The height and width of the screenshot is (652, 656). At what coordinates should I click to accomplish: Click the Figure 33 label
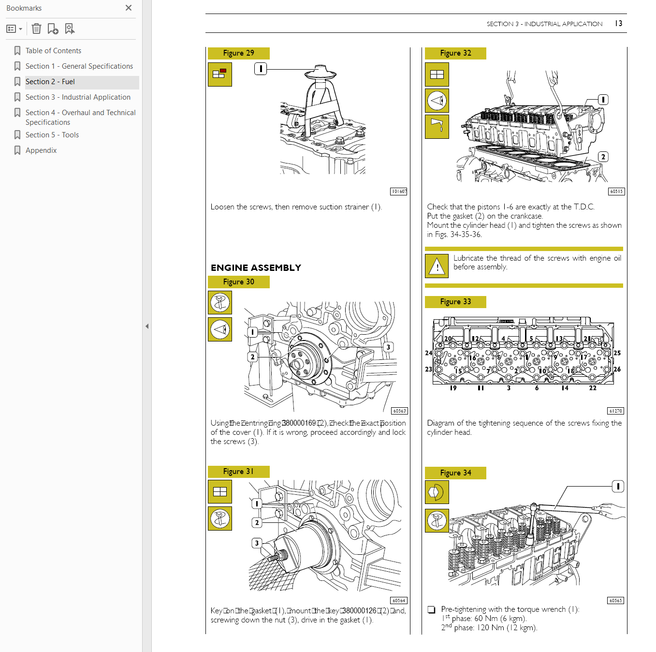pyautogui.click(x=455, y=302)
